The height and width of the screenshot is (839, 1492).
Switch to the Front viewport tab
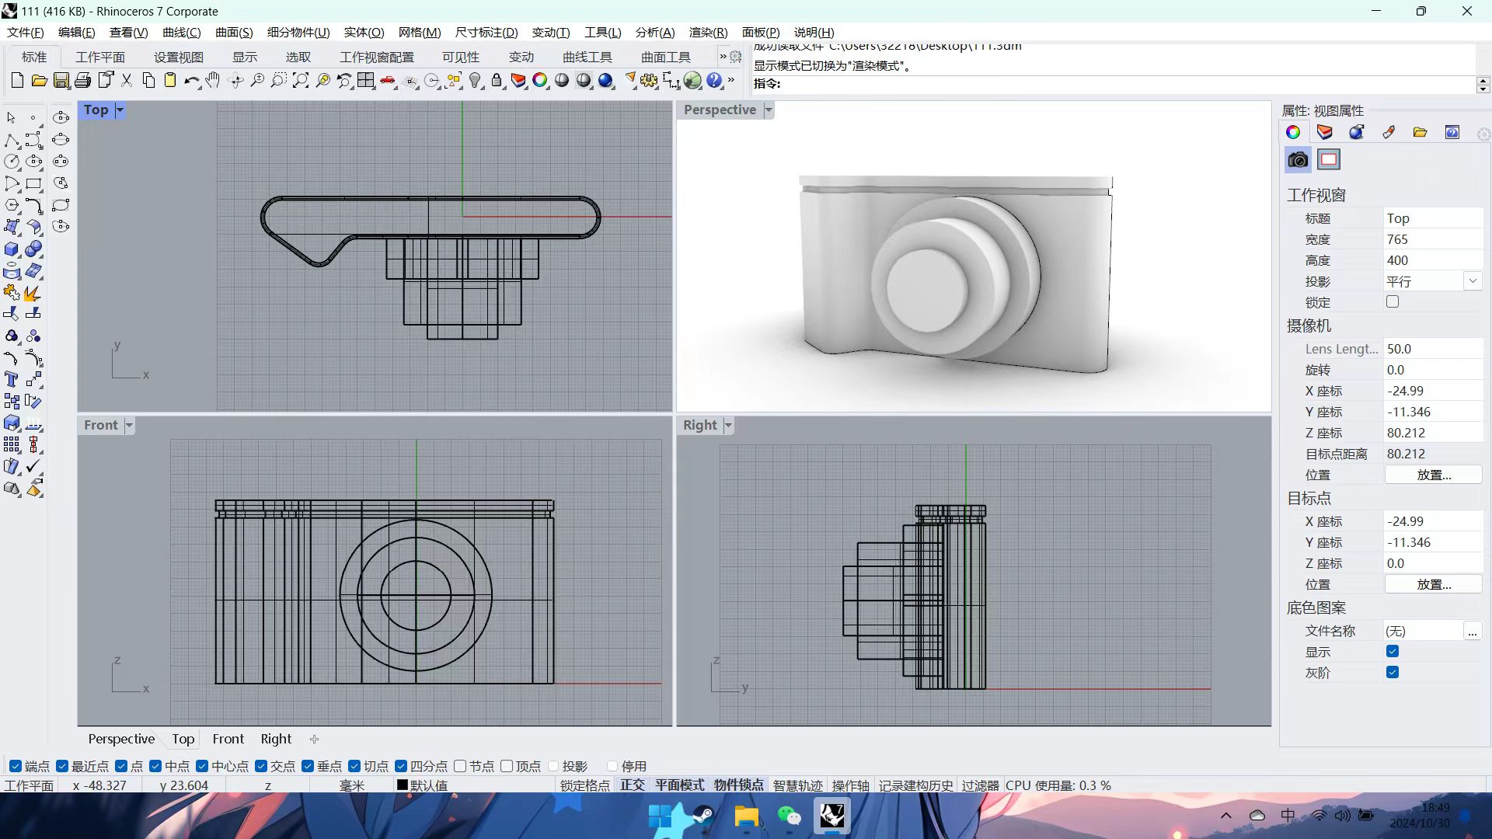[228, 739]
